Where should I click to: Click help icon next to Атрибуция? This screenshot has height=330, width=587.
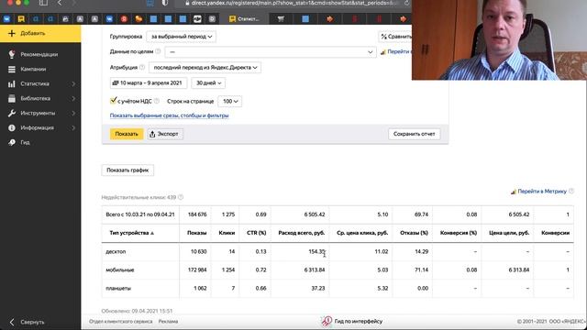142,67
